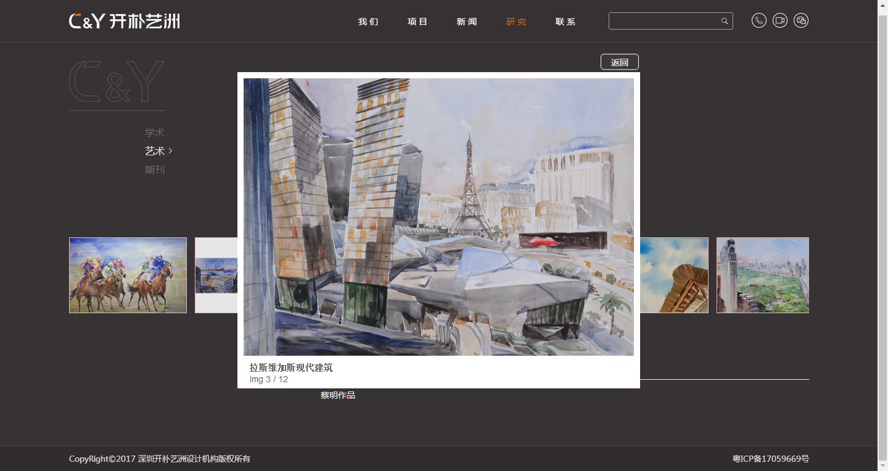Click the outlined C&Y sidebar logo
Viewport: 888px width, 471px height.
[117, 81]
